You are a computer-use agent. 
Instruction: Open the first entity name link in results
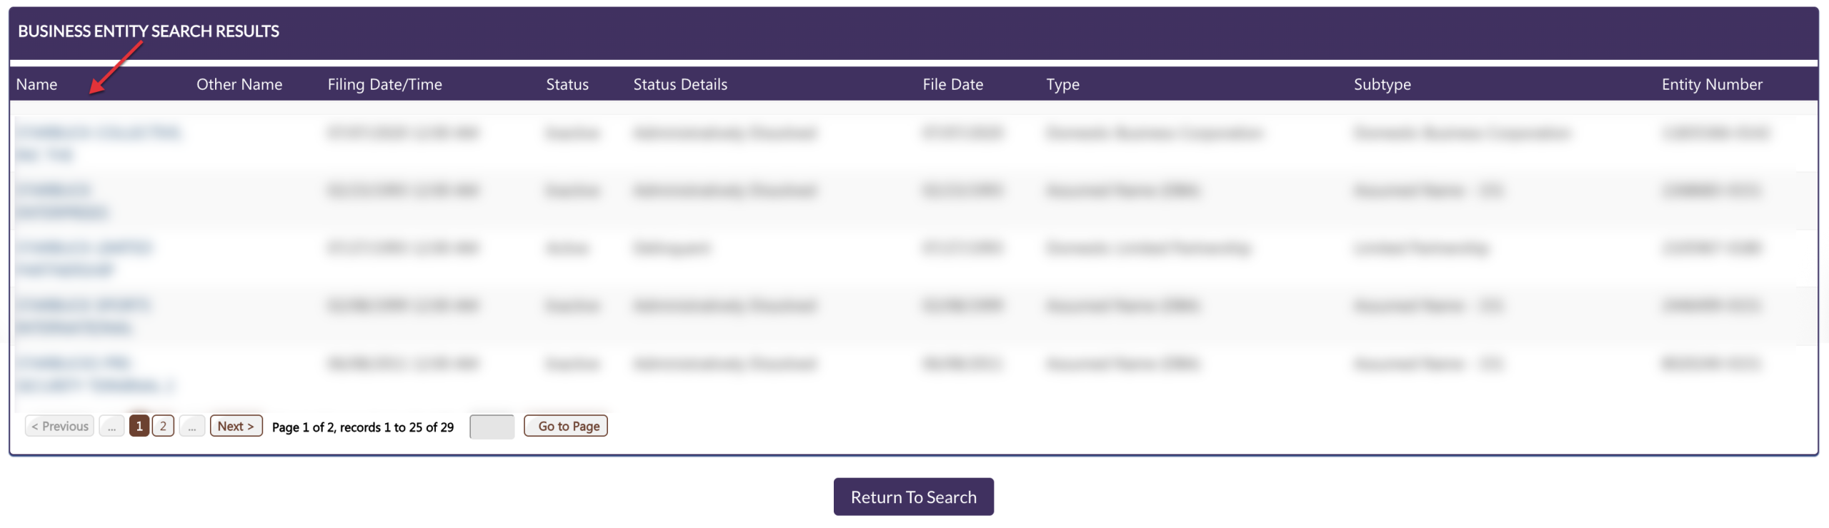(97, 133)
